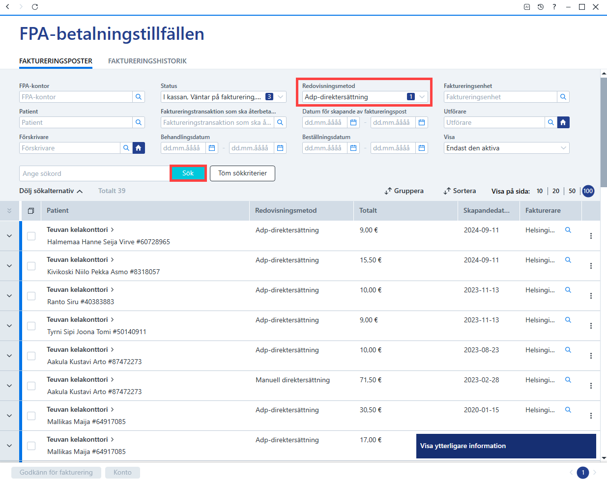
Task: Open the Visa dropdown showing Endast den aktiva
Action: pyautogui.click(x=507, y=148)
